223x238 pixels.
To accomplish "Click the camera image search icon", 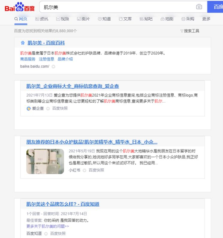I will point(199,7).
